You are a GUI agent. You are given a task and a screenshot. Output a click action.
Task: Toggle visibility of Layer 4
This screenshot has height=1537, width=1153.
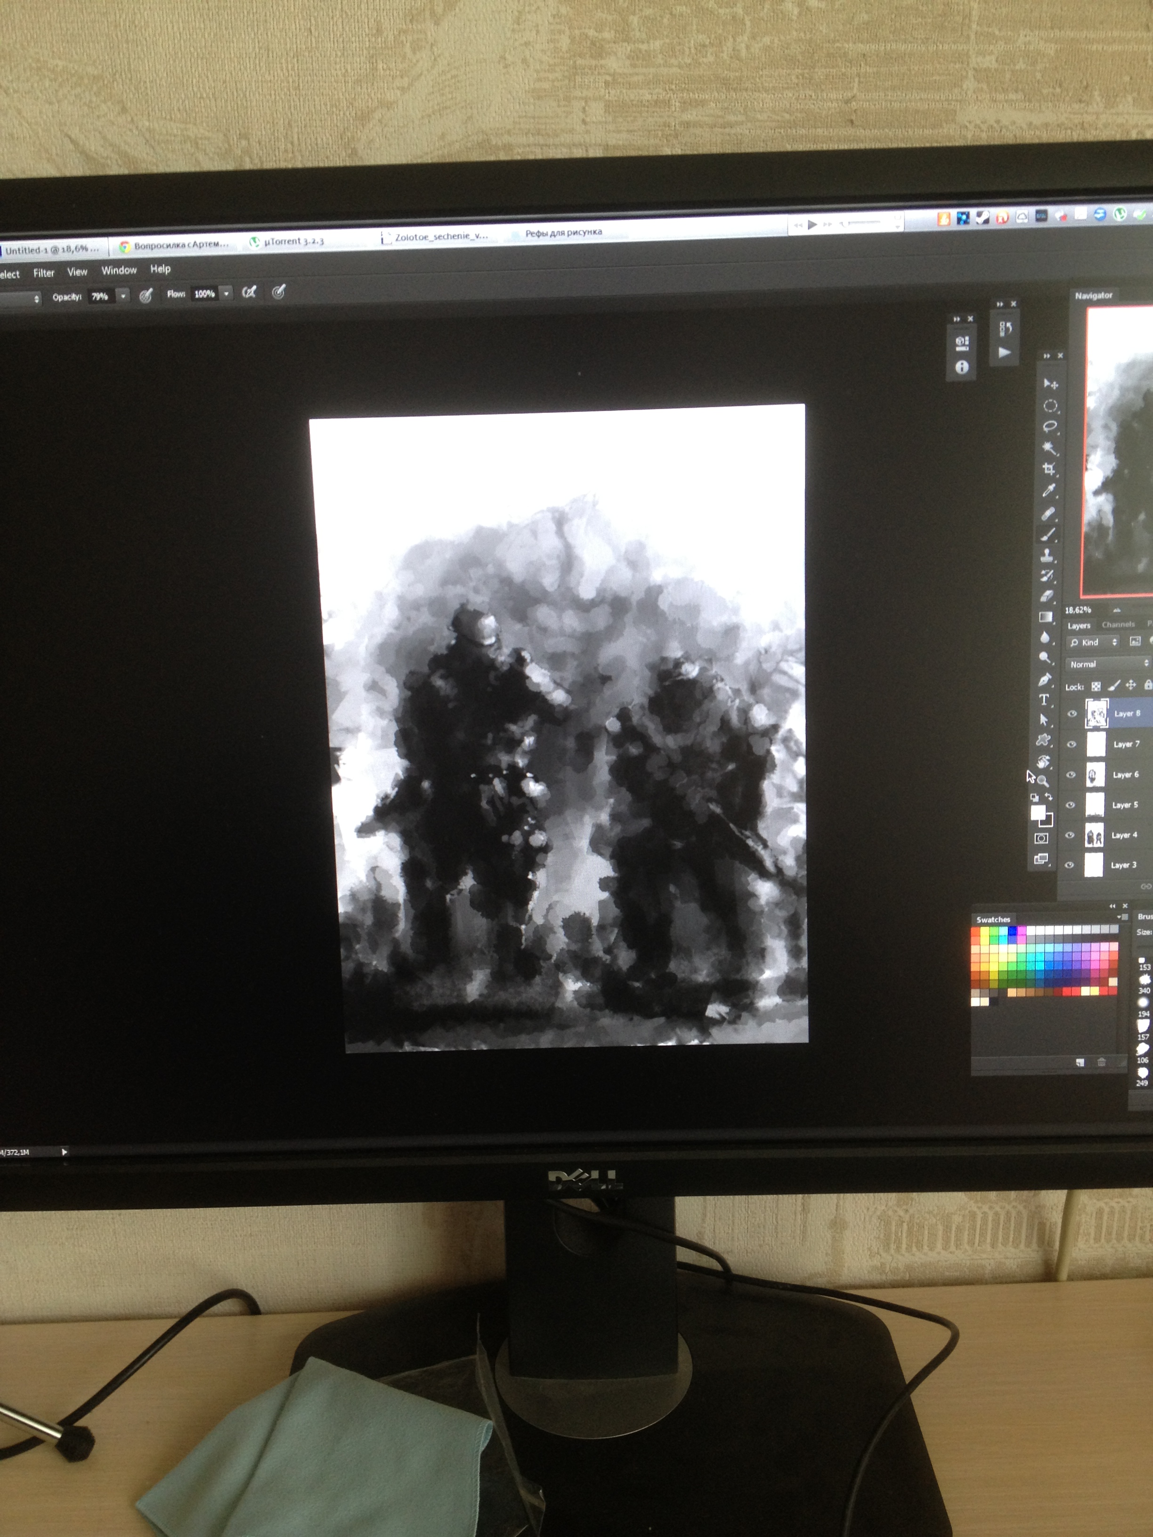[x=1070, y=835]
